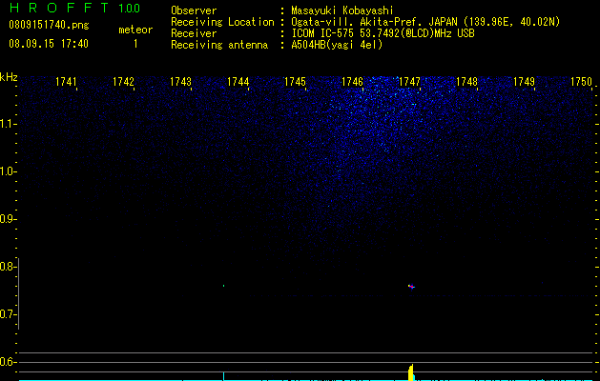The width and height of the screenshot is (600, 381).
Task: Click the 1744 time axis label
Action: pos(238,82)
